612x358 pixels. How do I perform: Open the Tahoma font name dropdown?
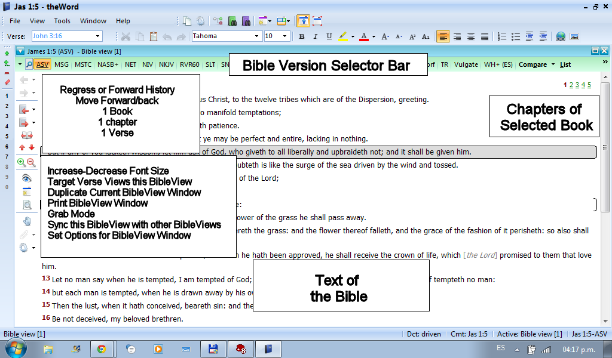257,36
